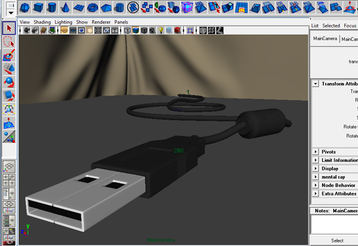Switch to single perspective view layout

[9, 167]
